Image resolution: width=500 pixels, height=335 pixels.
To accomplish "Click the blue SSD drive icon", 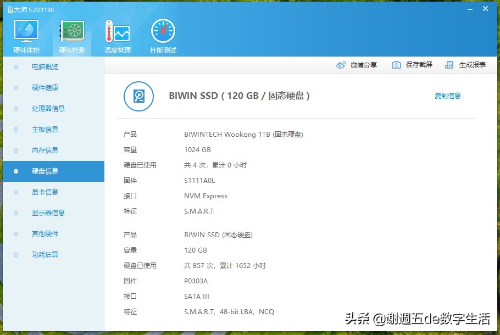I will tap(138, 96).
